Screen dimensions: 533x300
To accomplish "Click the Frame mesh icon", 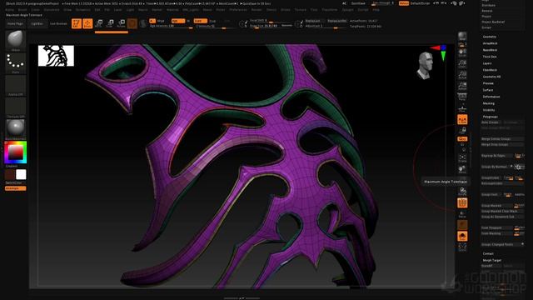I will pyautogui.click(x=462, y=157).
